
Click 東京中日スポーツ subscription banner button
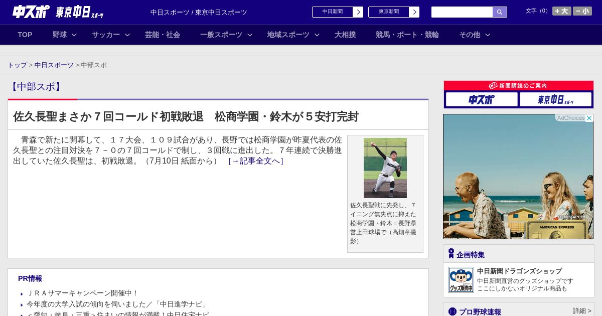point(555,99)
